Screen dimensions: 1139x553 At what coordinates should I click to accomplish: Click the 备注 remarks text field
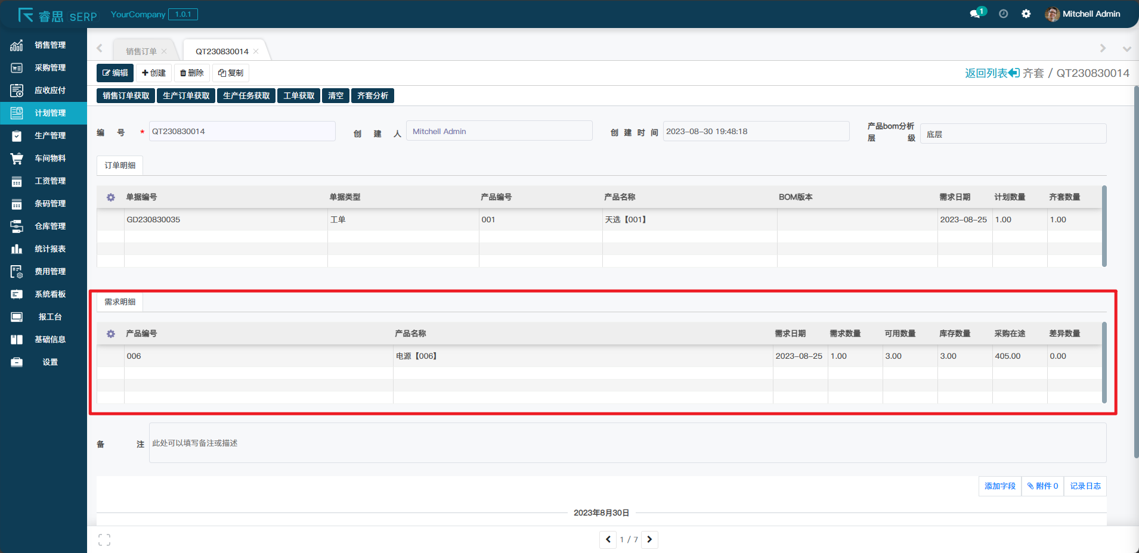tap(627, 443)
